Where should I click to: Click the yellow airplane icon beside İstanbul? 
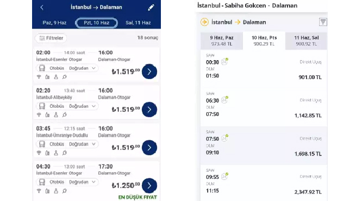[204, 22]
